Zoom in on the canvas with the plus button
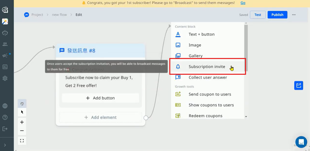Image resolution: width=310 pixels, height=151 pixels. pyautogui.click(x=22, y=122)
